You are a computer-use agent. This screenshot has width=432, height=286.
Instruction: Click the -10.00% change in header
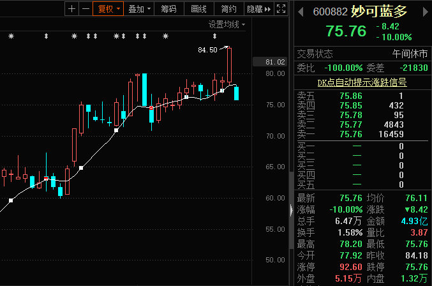click(x=394, y=37)
